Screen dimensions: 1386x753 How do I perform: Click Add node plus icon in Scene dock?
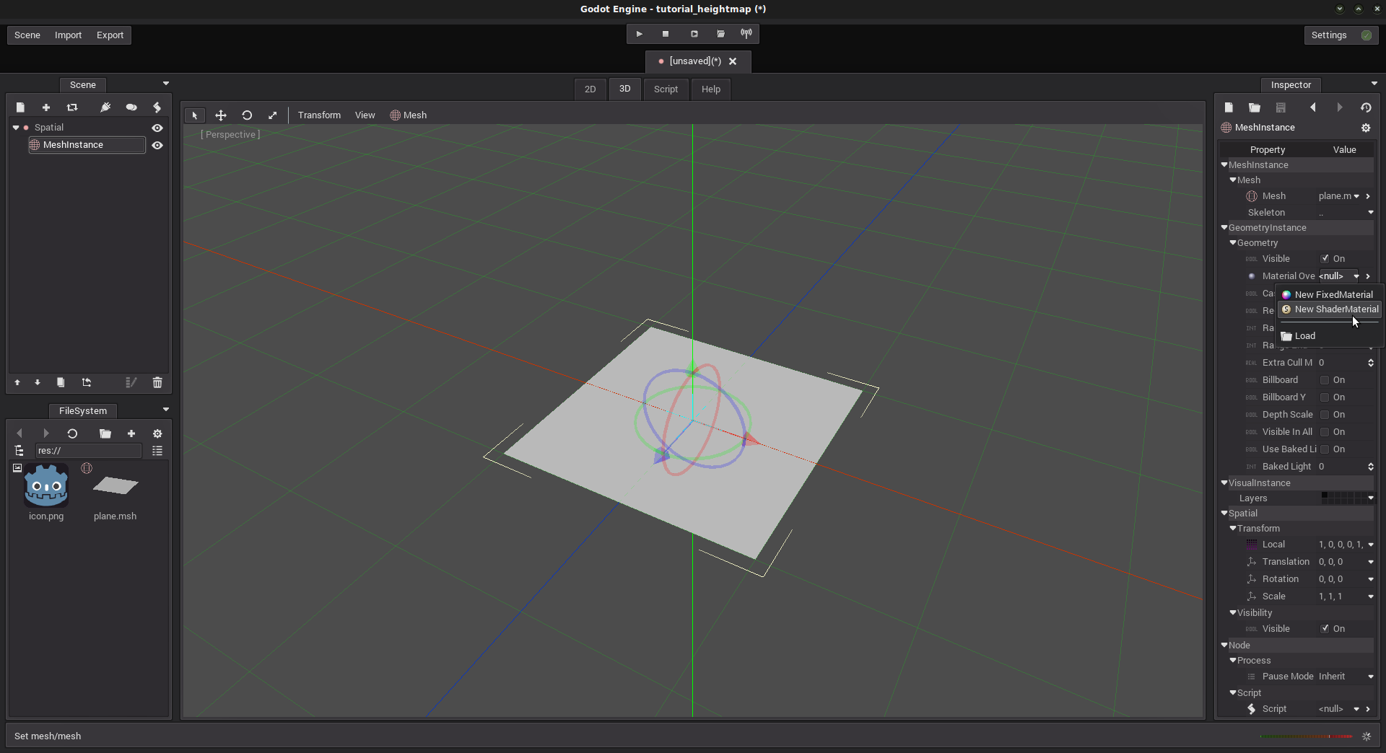pyautogui.click(x=46, y=107)
